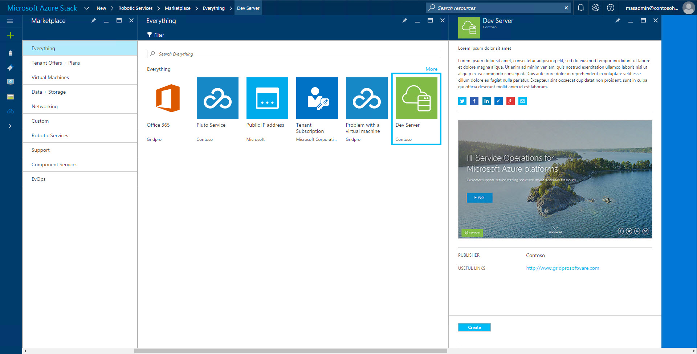The height and width of the screenshot is (354, 697).
Task: Select EvOps category
Action: [80, 179]
